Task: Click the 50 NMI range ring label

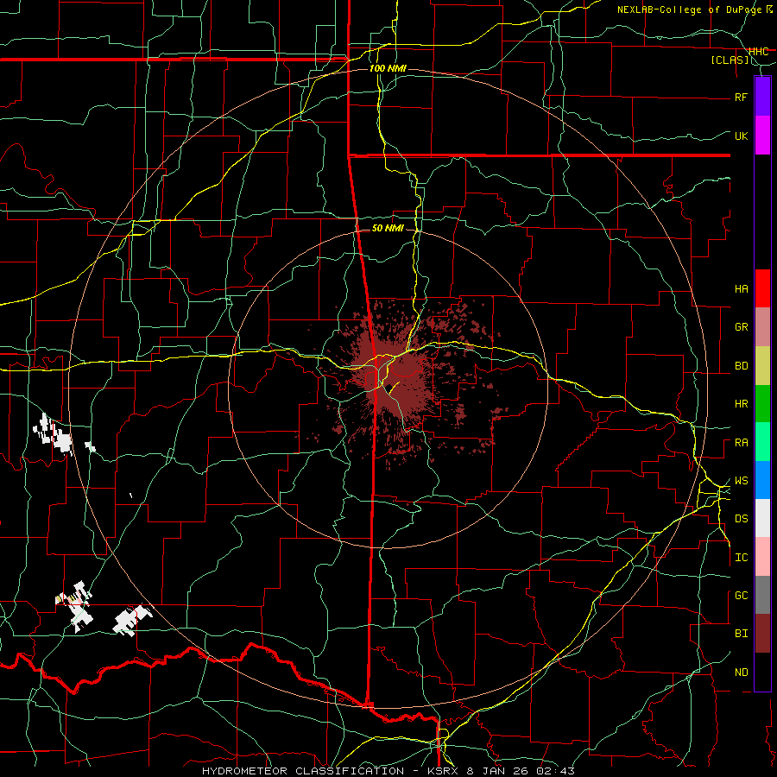Action: (388, 228)
